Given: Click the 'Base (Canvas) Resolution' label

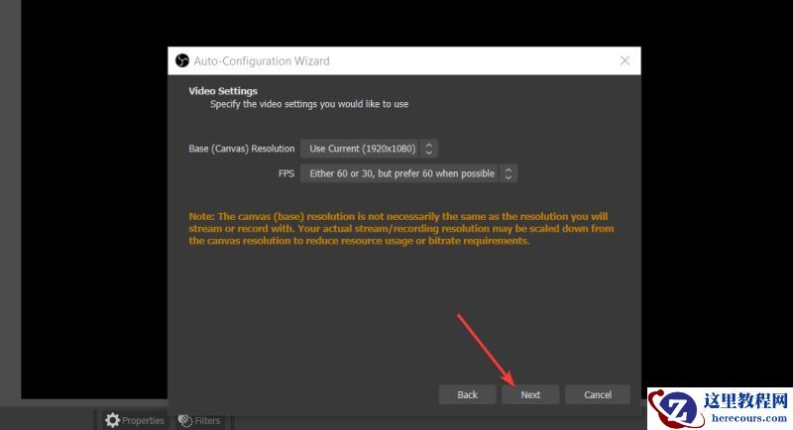Looking at the screenshot, I should tap(241, 149).
